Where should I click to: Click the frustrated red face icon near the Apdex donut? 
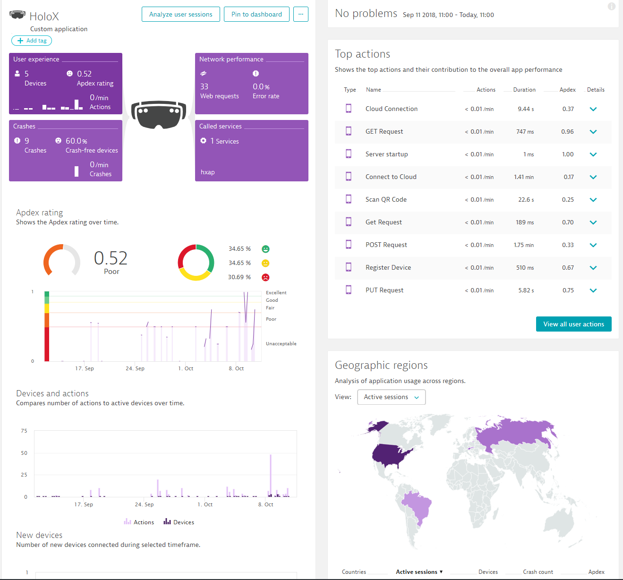(265, 277)
